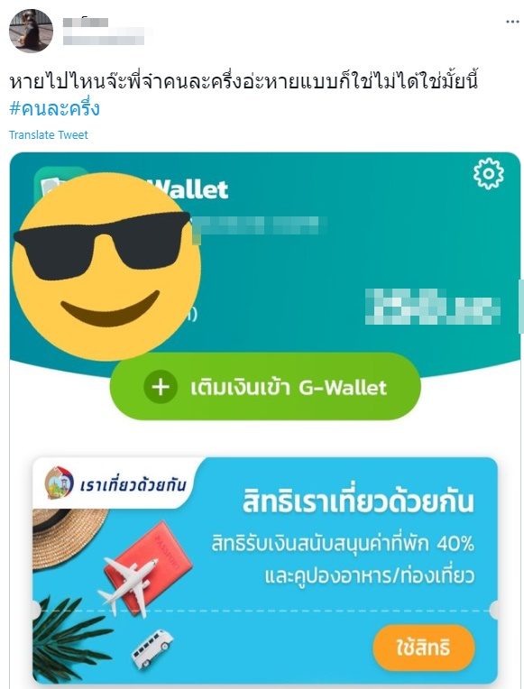The width and height of the screenshot is (524, 689).
Task: Click the tweet author's profile picture
Action: click(31, 31)
